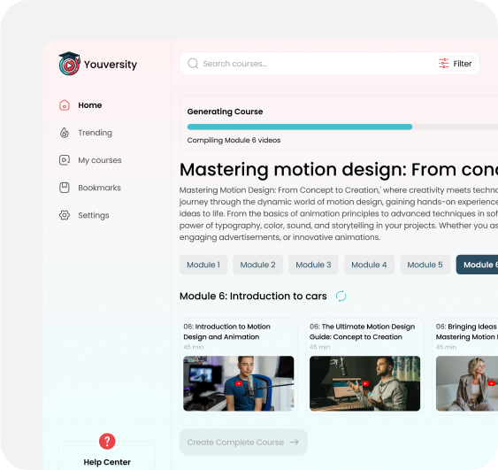Click the Generating Course progress bar
This screenshot has height=470, width=498.
[x=342, y=127]
